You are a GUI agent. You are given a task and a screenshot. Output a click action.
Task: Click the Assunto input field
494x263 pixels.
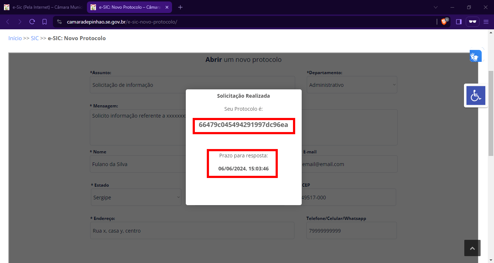click(x=192, y=85)
